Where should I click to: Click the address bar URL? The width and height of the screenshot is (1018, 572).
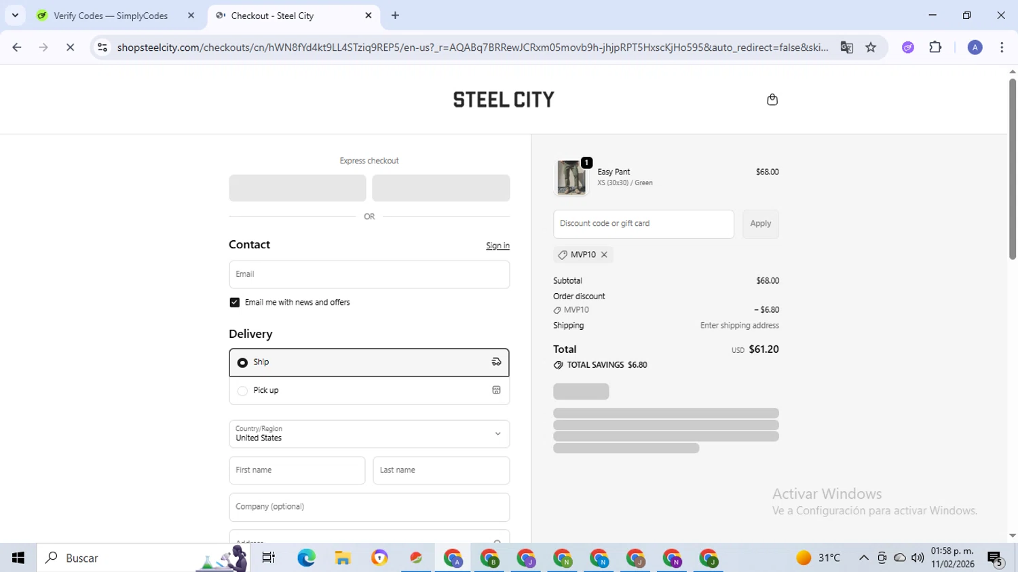click(472, 47)
